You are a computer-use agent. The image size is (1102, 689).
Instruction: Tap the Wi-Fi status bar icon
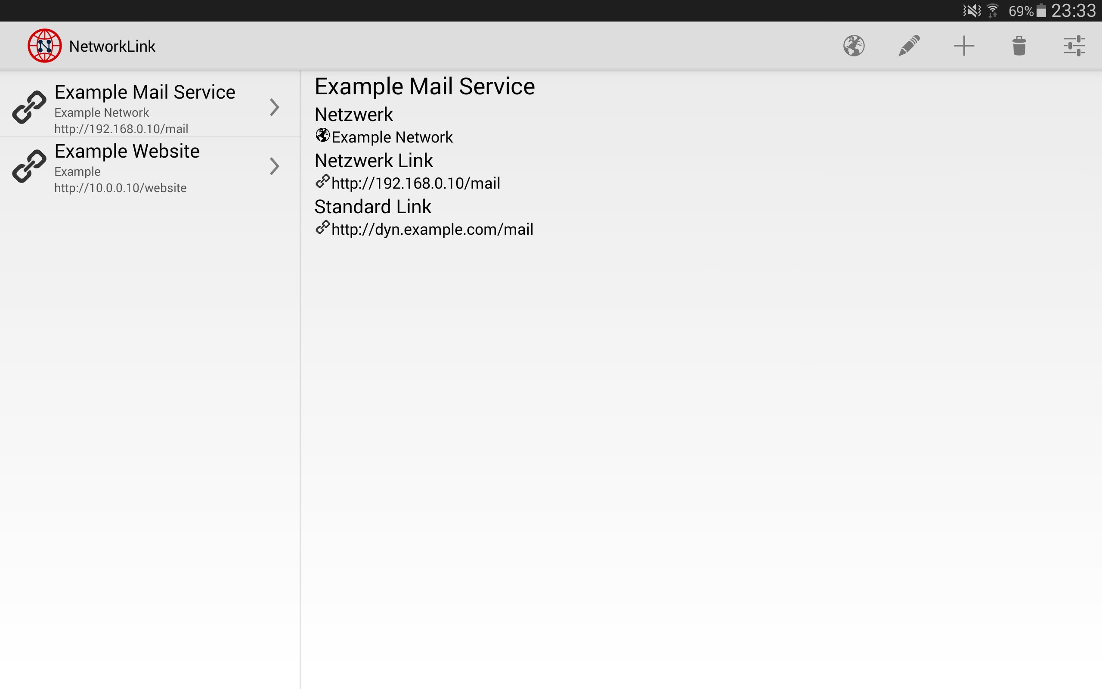tap(993, 10)
